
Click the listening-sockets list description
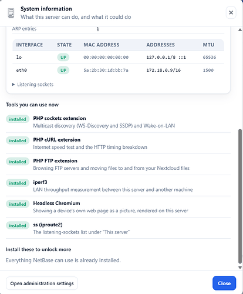pyautogui.click(x=82, y=232)
